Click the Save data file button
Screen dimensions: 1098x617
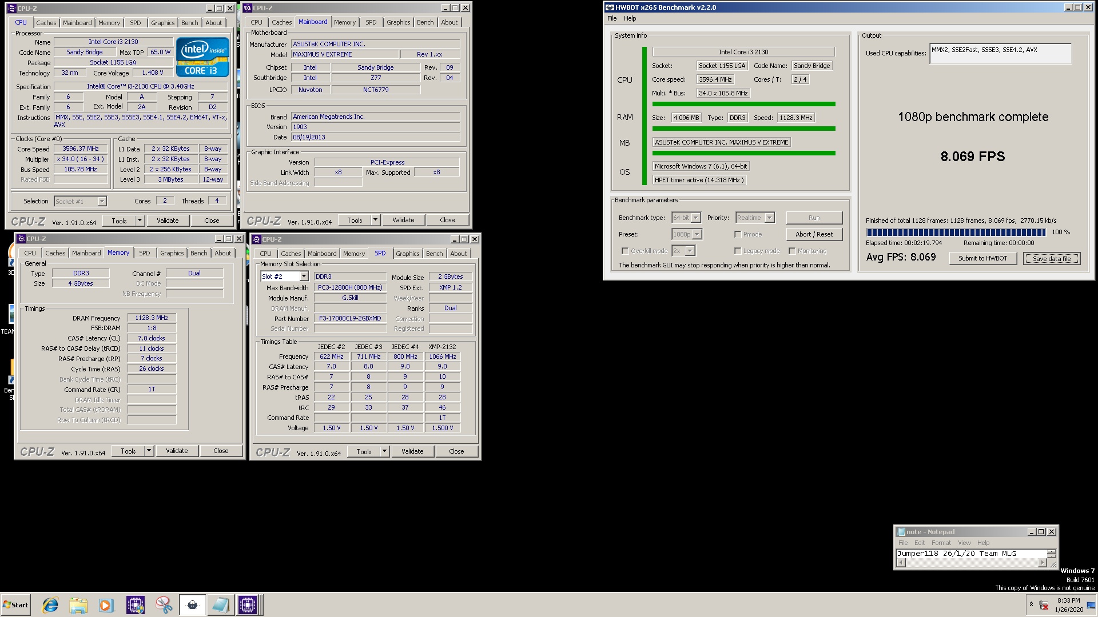tap(1052, 259)
